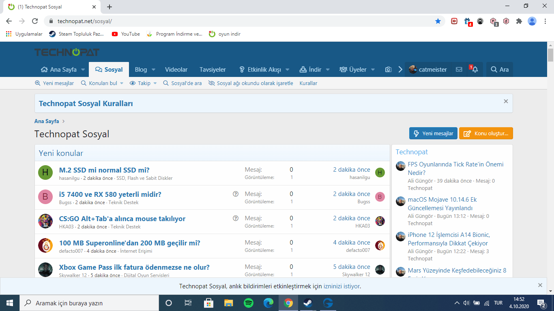The image size is (554, 311).
Task: Open the ninja avatar extension icon
Action: pyautogui.click(x=480, y=21)
